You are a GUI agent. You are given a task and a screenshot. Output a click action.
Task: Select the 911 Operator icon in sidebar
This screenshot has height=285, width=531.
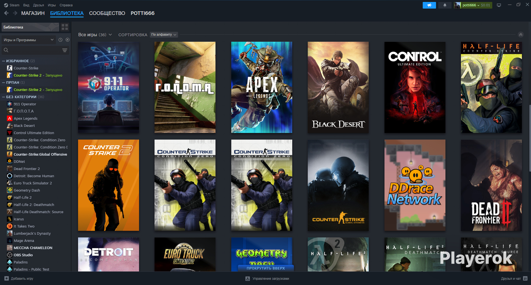click(x=9, y=104)
